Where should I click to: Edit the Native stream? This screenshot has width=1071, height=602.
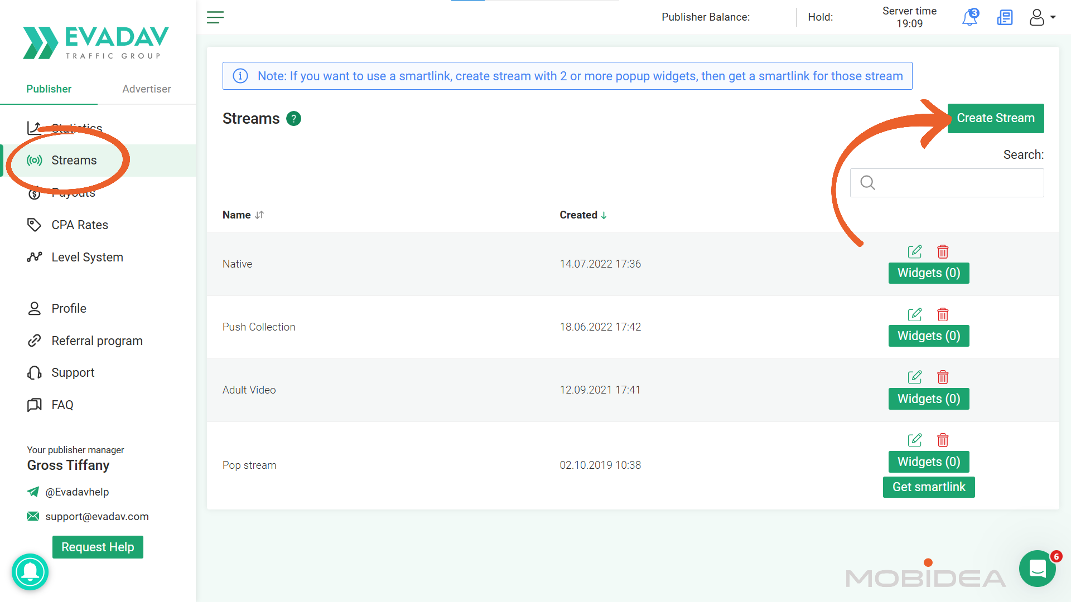coord(915,251)
